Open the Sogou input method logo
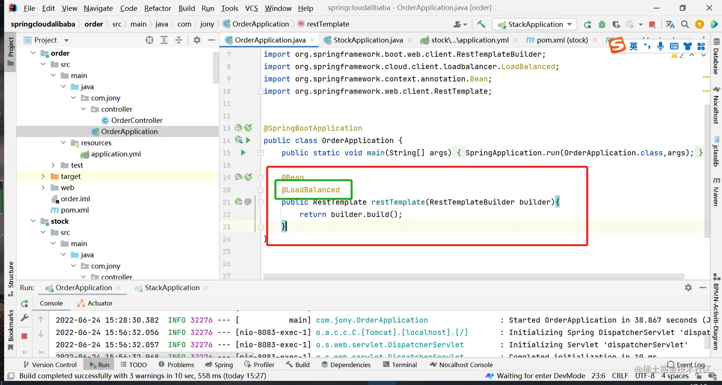Screen dimensions: 722x385 617,46
